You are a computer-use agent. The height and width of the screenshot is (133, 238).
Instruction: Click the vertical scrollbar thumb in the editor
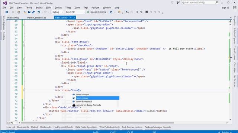pyautogui.click(x=231, y=55)
